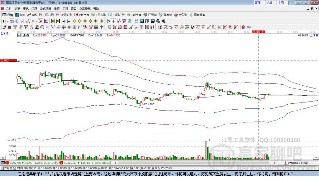This screenshot has height=180, width=319.
Task: Jump to the last bar
Action: (58, 21)
